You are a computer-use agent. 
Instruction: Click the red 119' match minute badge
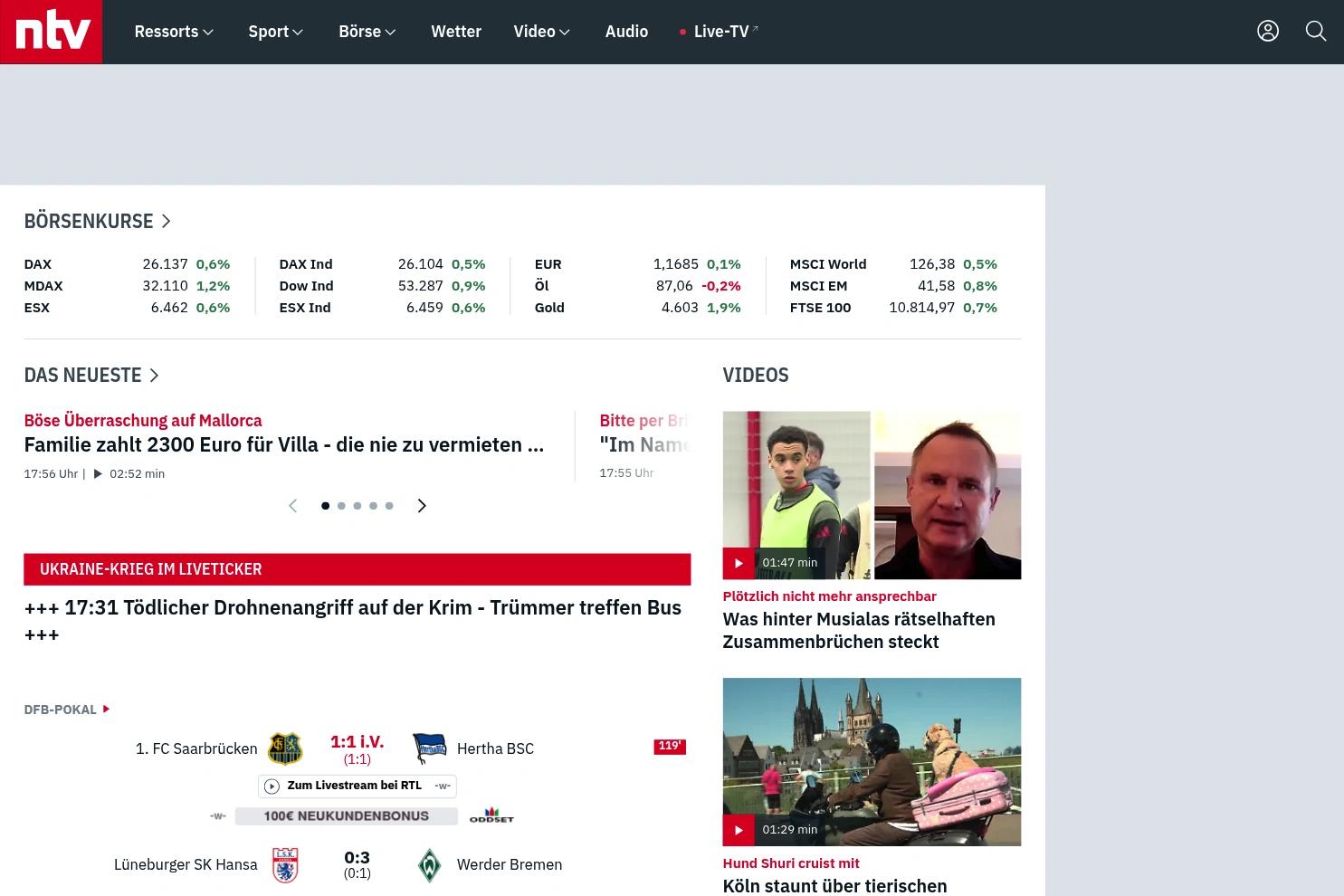click(x=670, y=747)
